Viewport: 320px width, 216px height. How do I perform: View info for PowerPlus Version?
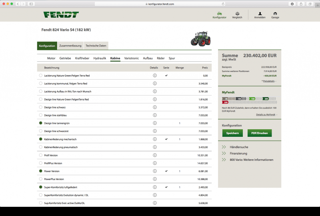[x=155, y=179]
